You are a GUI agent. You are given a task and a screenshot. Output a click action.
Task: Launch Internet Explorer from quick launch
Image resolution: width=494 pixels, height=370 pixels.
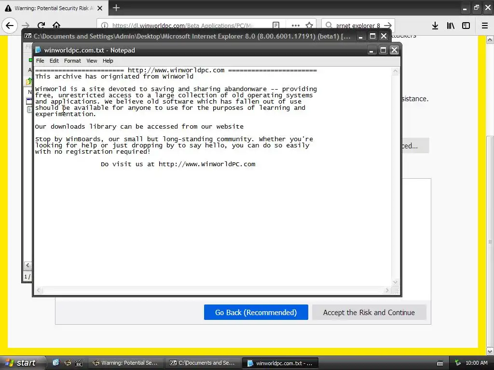[x=56, y=363]
